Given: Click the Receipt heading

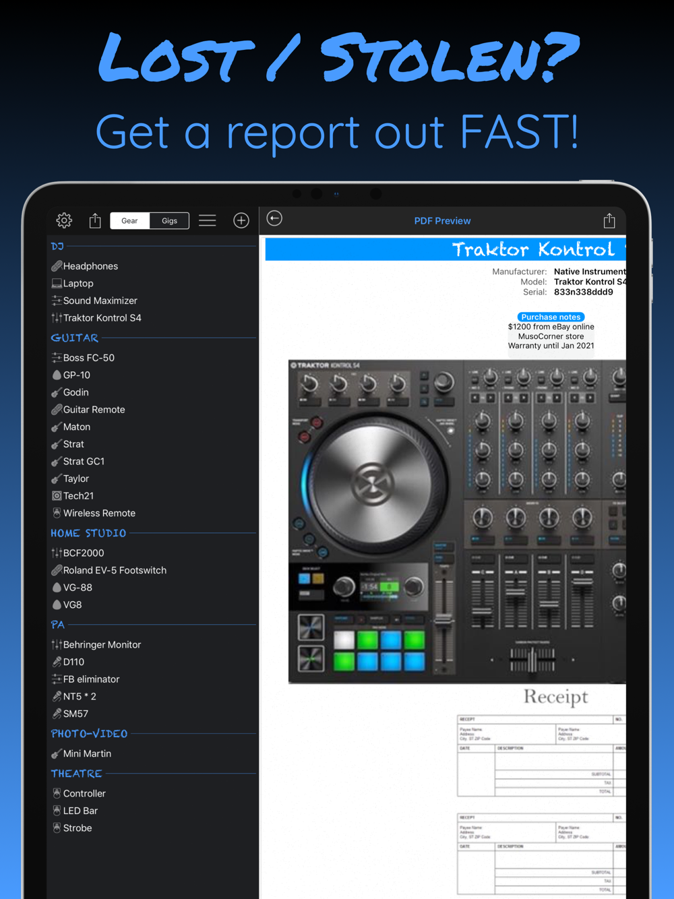Looking at the screenshot, I should click(x=556, y=697).
